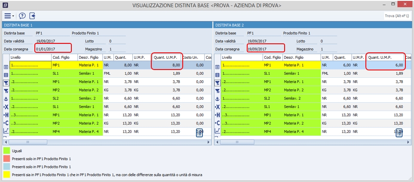Select the 8,00 Quant. U.M.P. cell in Distinta Base 1
This screenshot has height=182, width=414.
pyautogui.click(x=167, y=65)
